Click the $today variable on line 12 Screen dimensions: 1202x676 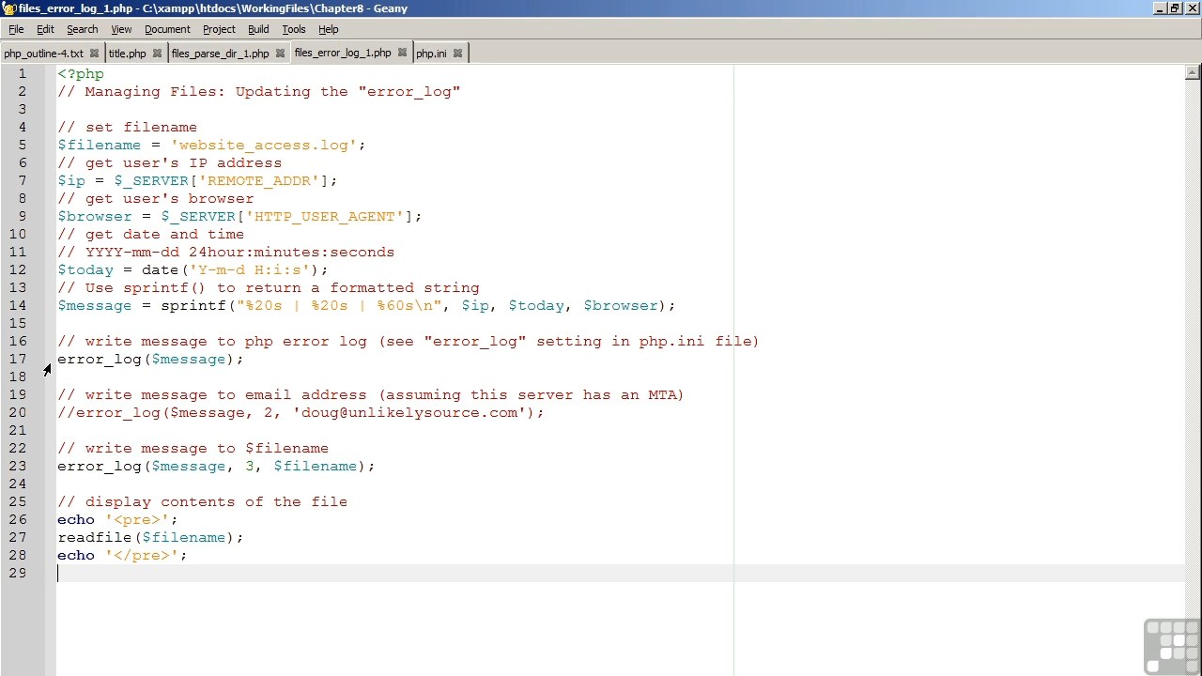tap(85, 269)
